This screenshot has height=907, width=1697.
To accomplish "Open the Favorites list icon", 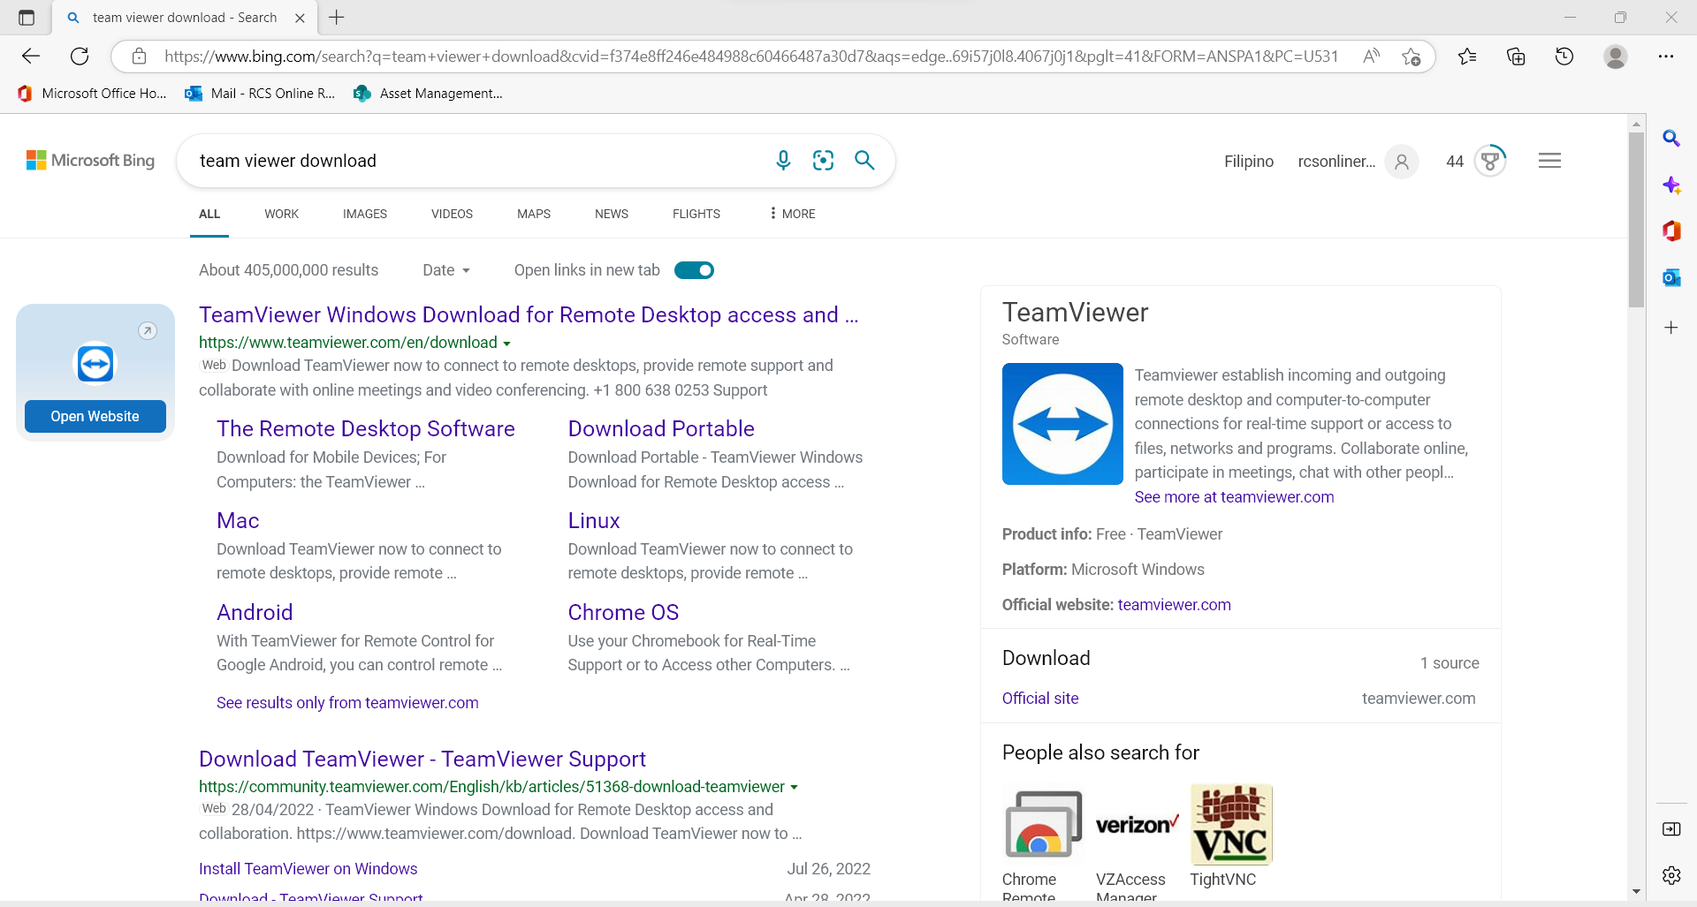I will [x=1467, y=57].
